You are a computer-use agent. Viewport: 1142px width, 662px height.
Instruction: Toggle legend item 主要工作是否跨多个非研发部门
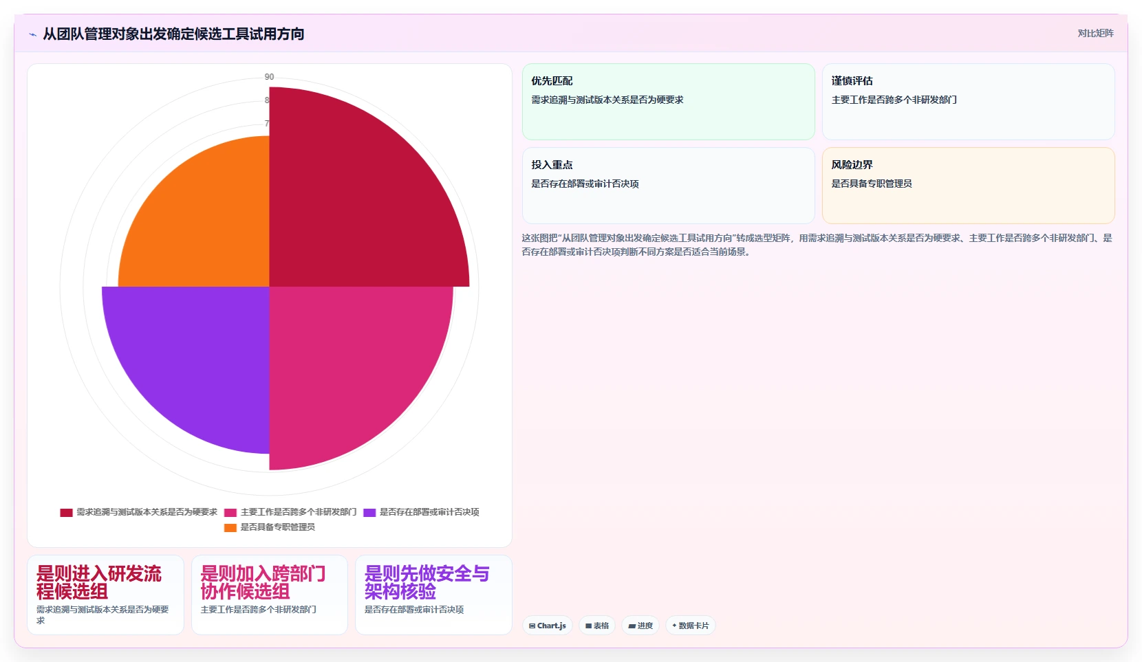point(290,512)
